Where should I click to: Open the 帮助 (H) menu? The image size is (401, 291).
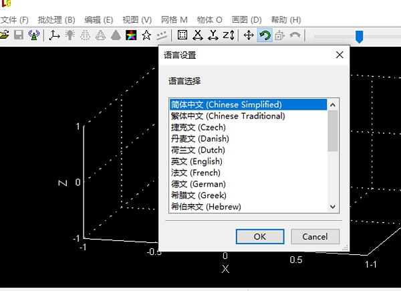(x=286, y=19)
